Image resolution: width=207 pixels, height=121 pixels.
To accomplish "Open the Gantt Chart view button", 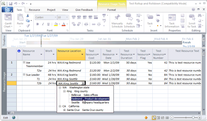I will coord(8,21).
